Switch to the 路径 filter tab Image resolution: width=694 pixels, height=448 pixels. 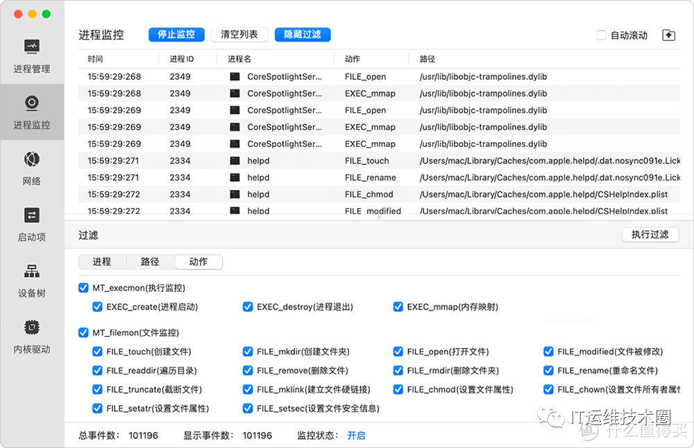(x=150, y=262)
